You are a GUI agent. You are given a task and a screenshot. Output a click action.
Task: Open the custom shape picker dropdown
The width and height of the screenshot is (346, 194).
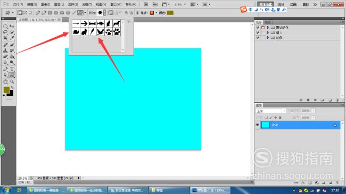104,13
